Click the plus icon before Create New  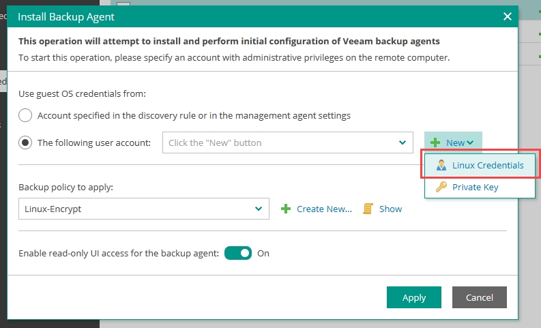click(286, 209)
